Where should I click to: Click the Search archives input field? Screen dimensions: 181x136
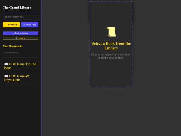pos(22,17)
